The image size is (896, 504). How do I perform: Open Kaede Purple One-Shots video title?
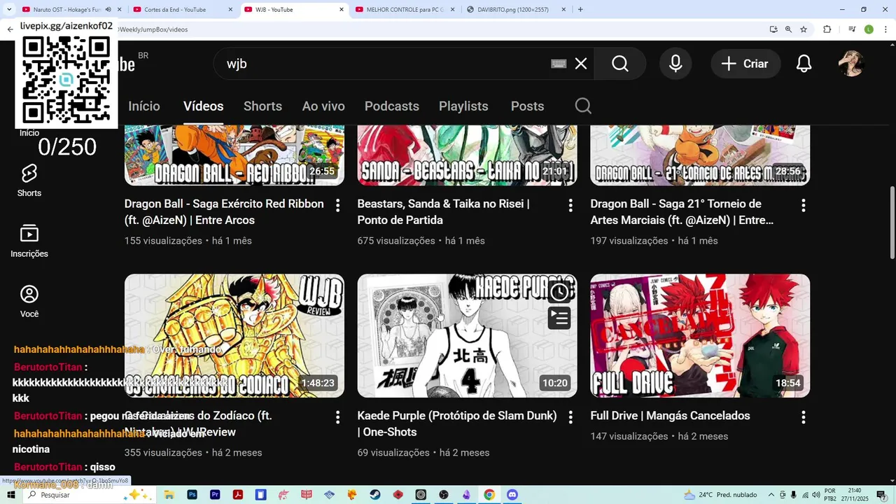click(x=457, y=424)
